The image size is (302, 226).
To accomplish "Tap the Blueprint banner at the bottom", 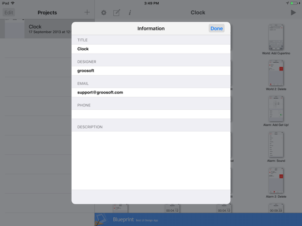I will [198, 219].
